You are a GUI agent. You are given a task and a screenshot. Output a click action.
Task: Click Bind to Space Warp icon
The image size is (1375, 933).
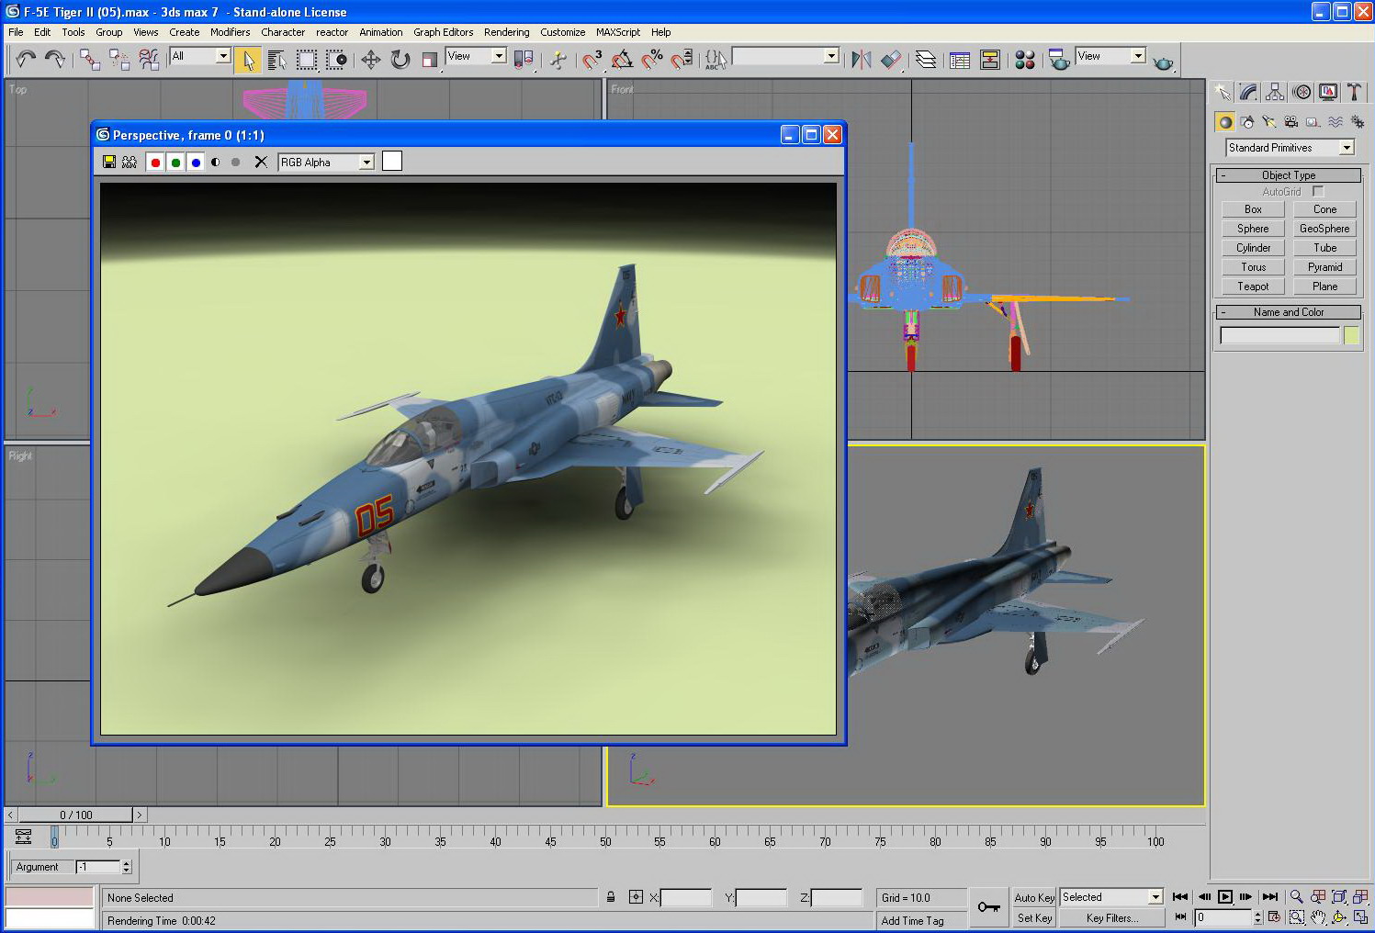pos(149,60)
